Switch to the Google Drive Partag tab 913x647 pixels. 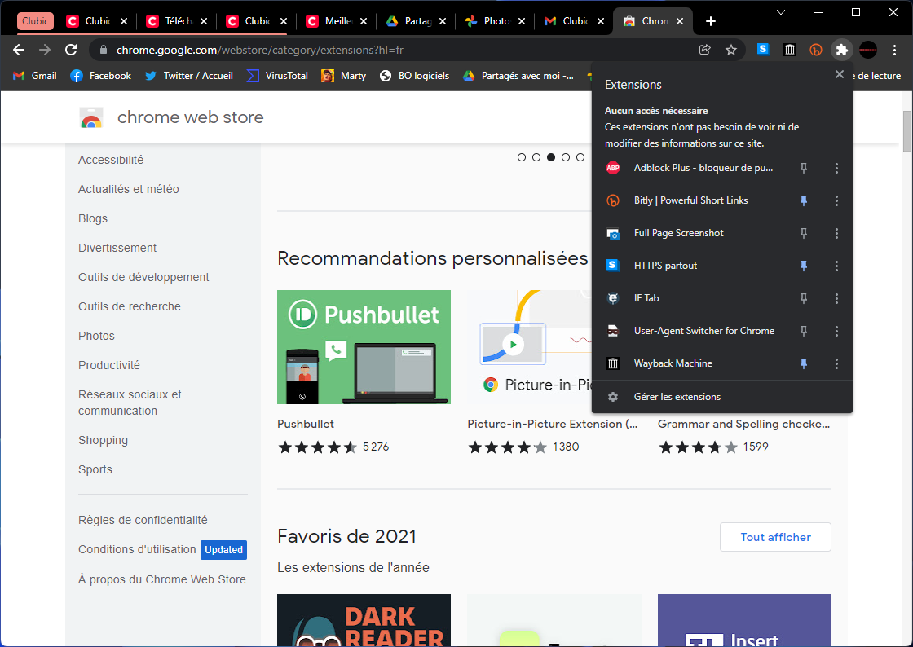417,21
